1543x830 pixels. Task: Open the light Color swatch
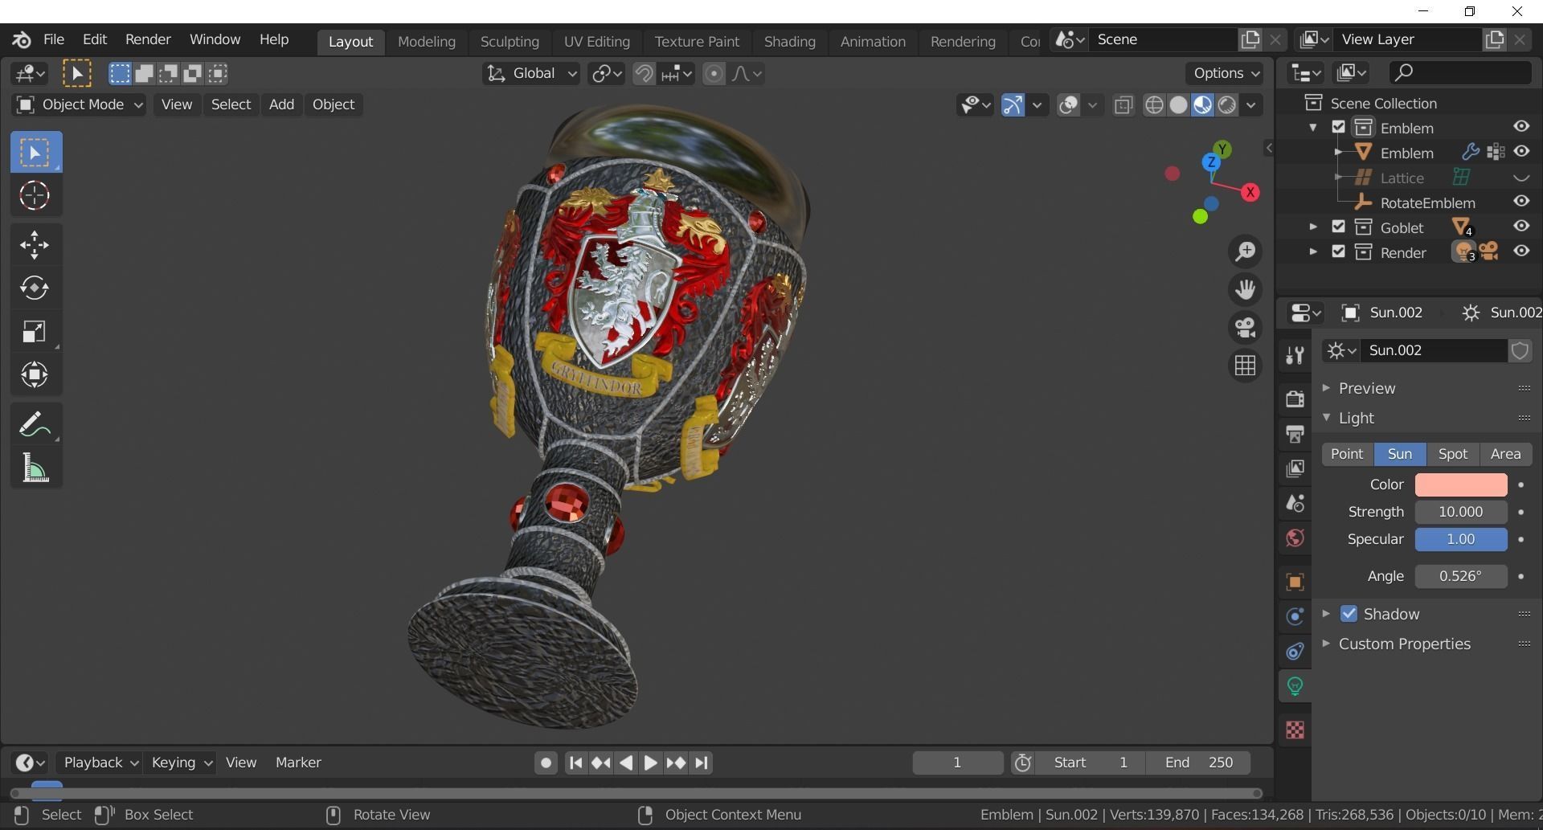pos(1460,485)
